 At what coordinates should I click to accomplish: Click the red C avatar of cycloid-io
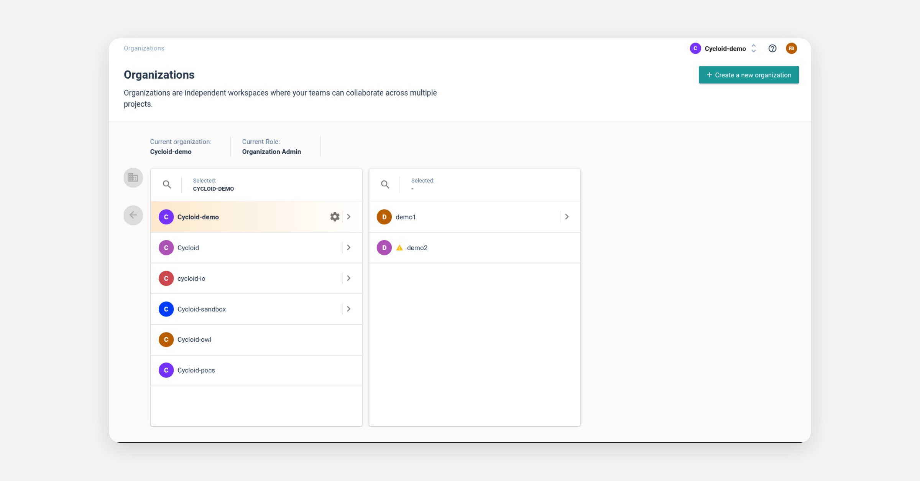pyautogui.click(x=166, y=278)
